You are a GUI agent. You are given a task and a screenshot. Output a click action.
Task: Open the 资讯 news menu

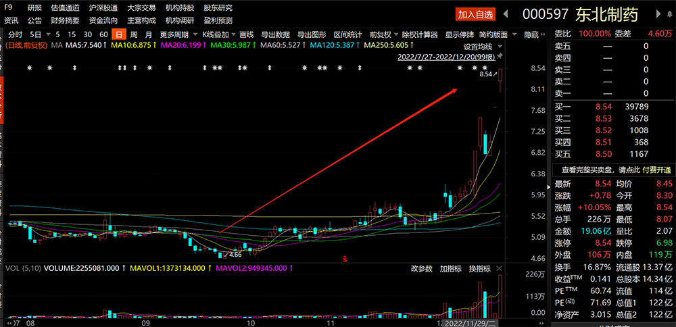[11, 20]
